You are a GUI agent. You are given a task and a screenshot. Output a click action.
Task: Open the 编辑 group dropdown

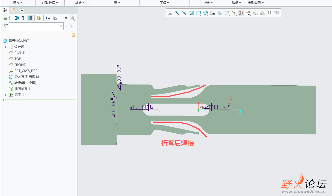236,3
